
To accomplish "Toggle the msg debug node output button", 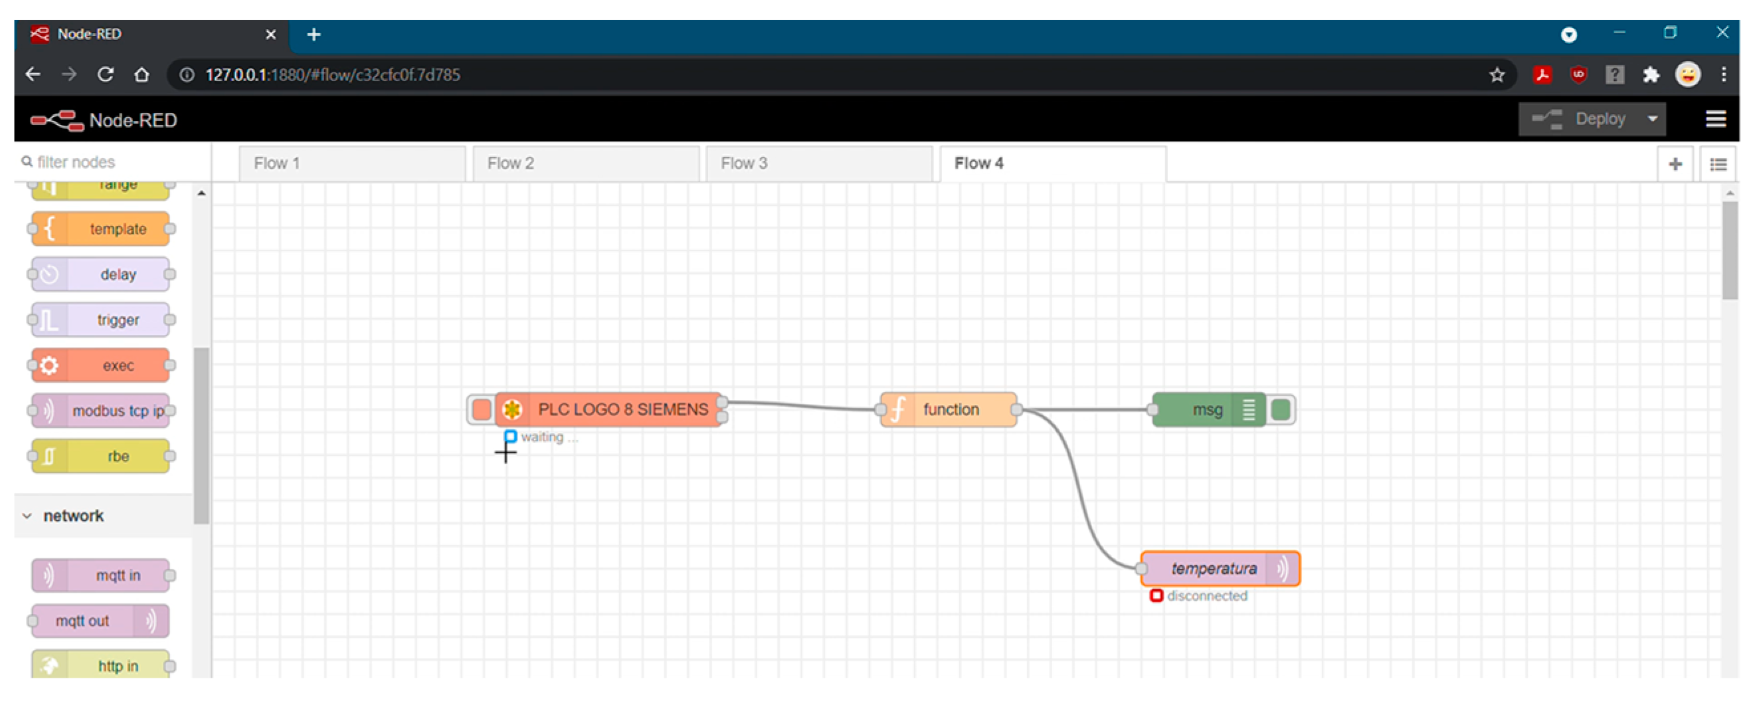I will [1280, 409].
